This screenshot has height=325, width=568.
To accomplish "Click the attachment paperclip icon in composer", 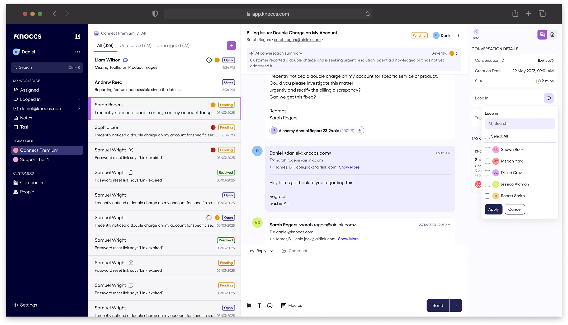I will (249, 305).
